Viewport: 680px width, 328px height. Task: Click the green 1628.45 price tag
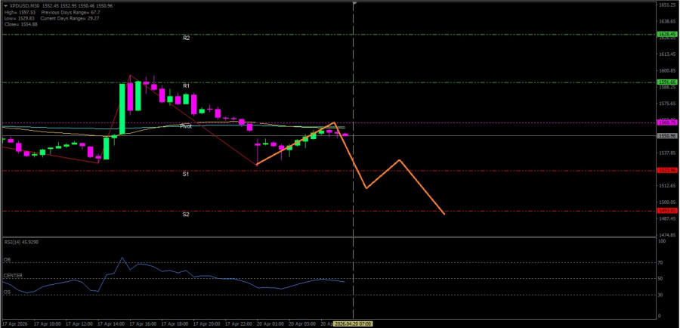point(666,34)
